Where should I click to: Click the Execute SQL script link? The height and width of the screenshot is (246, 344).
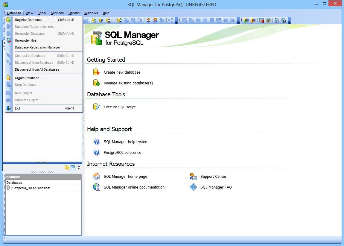pyautogui.click(x=120, y=107)
